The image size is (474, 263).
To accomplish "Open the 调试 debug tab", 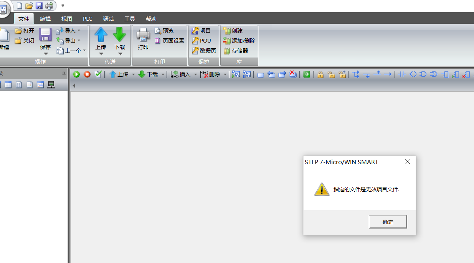I will tap(108, 19).
